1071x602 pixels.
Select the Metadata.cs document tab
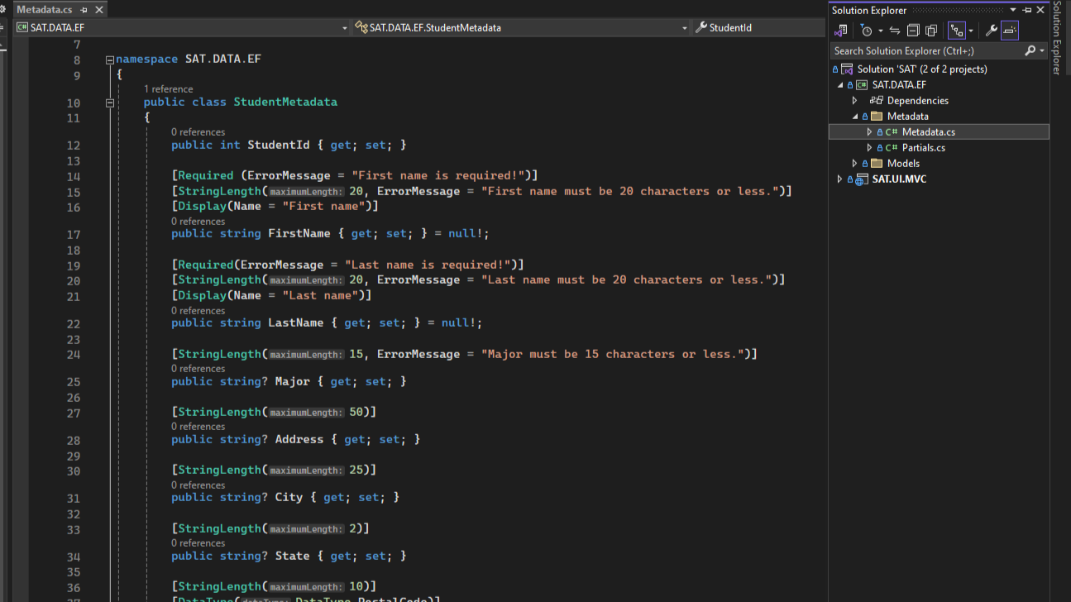pyautogui.click(x=60, y=10)
